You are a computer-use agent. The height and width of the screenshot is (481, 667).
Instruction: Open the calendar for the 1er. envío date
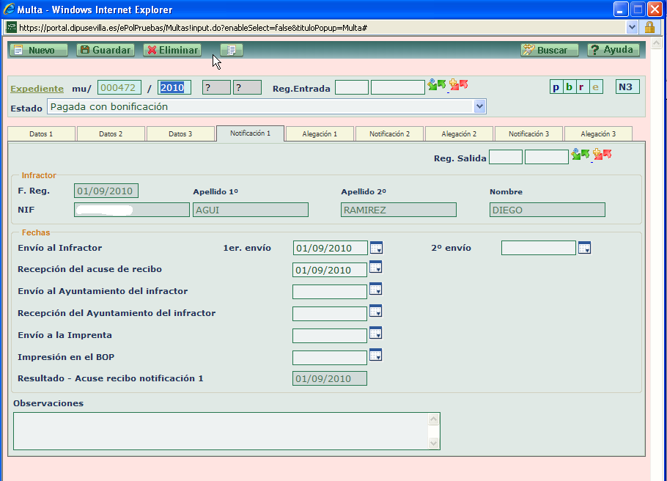tap(376, 248)
